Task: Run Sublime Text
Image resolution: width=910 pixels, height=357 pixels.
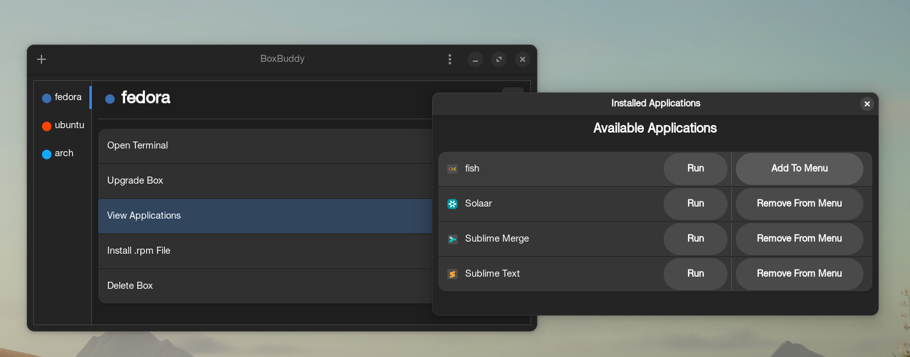Action: pos(696,274)
